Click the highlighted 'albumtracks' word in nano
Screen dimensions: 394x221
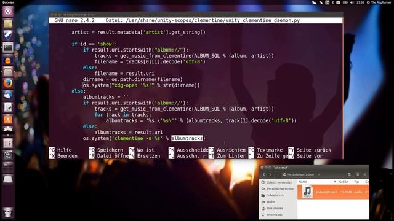(187, 138)
